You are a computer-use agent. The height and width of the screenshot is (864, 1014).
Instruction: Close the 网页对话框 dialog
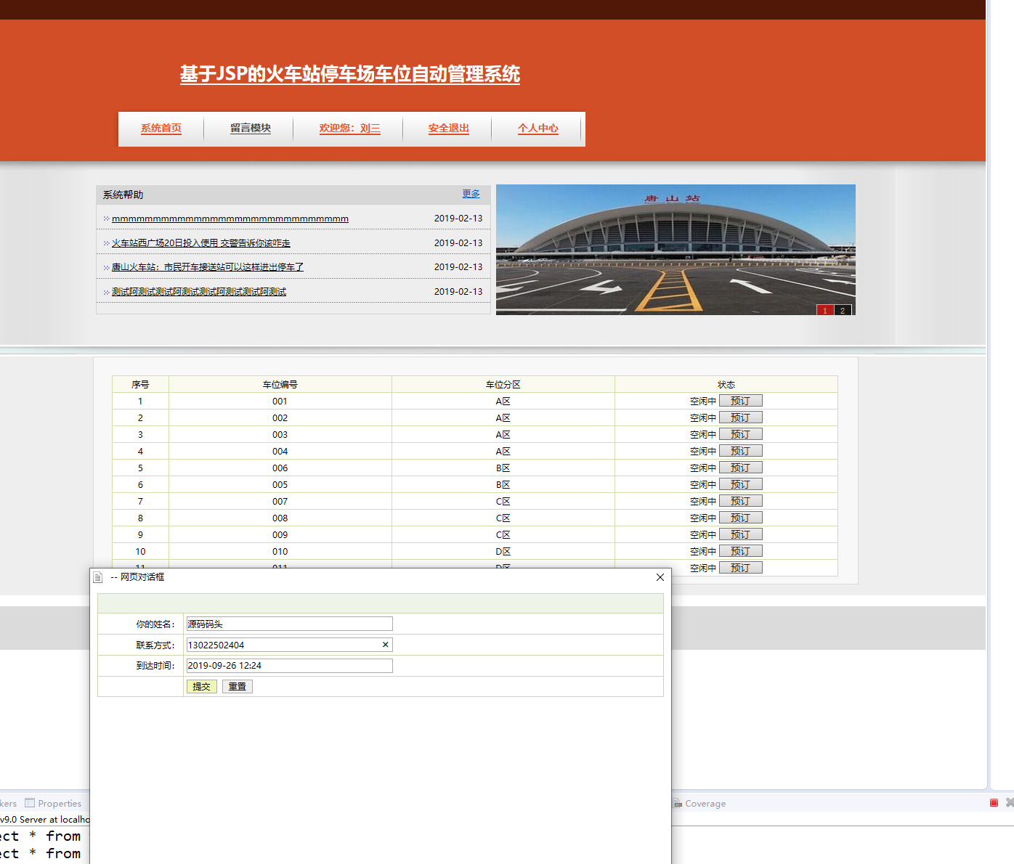coord(660,577)
